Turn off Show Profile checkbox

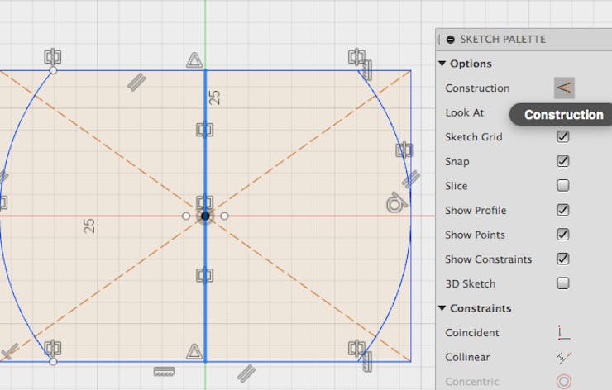(x=563, y=210)
